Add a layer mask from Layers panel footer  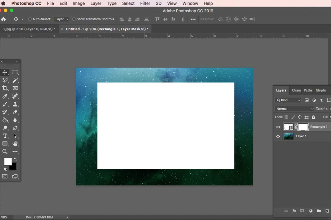302,211
